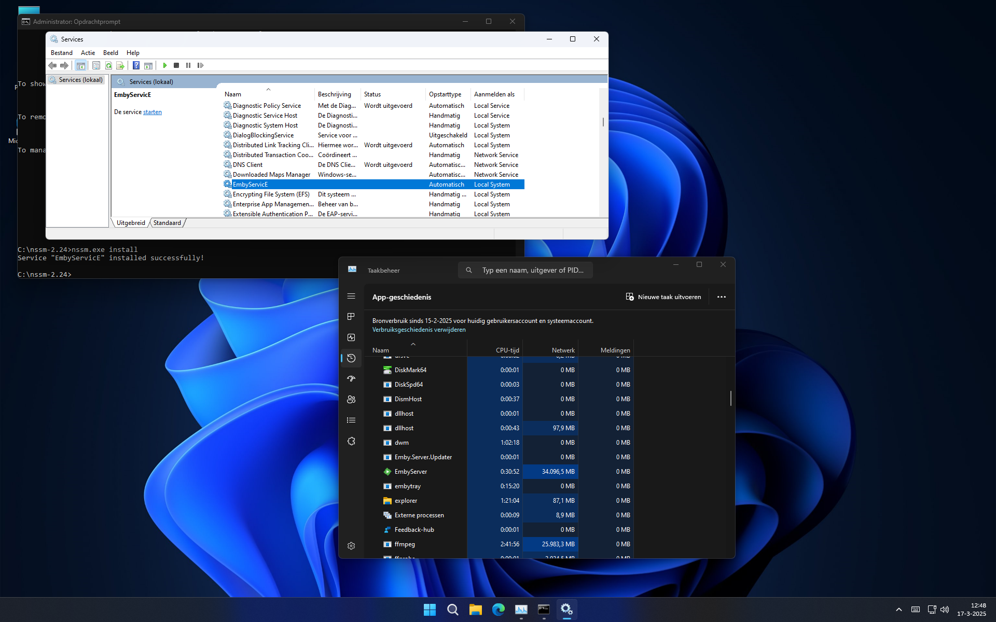Sort services by the Naam column header
The width and height of the screenshot is (996, 622).
click(x=233, y=94)
